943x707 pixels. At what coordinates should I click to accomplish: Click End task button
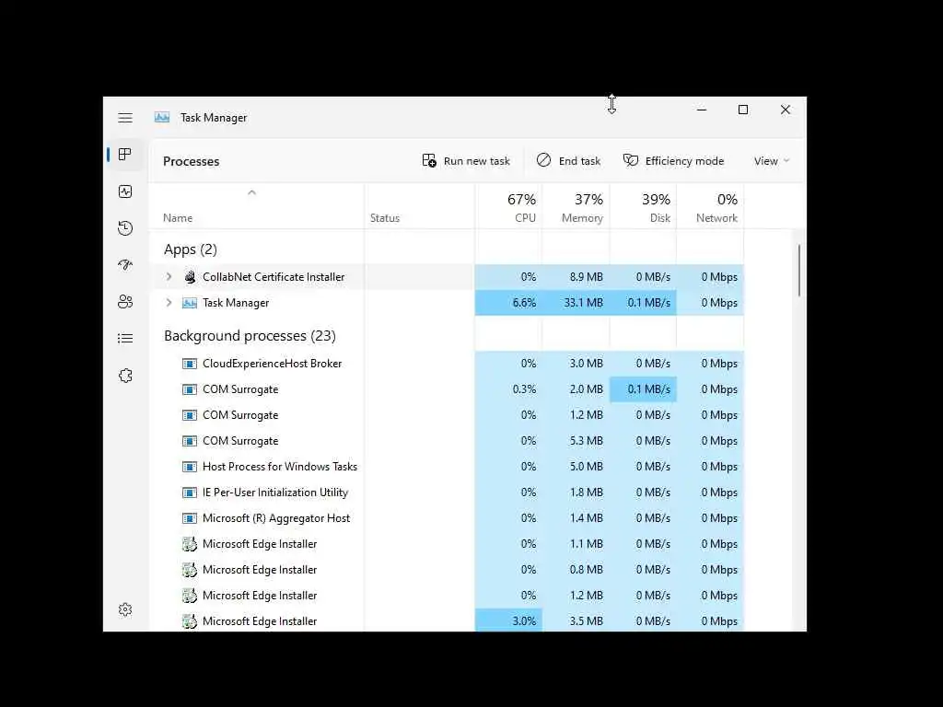[x=568, y=161]
